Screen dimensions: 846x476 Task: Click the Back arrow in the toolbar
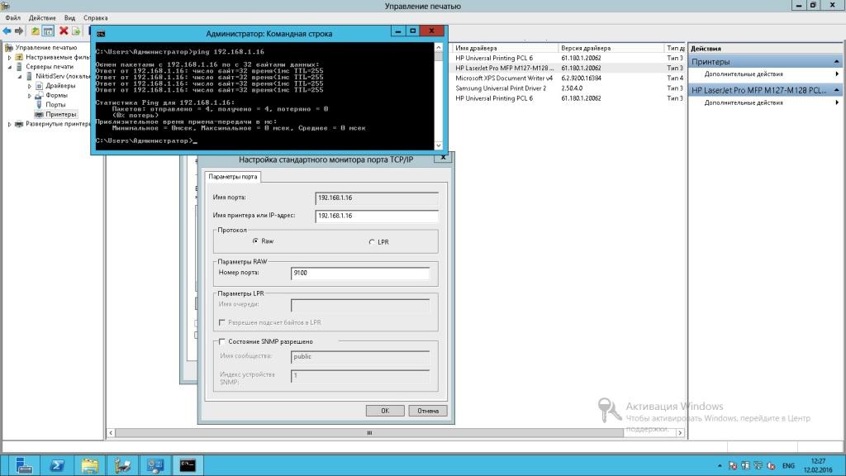[7, 31]
